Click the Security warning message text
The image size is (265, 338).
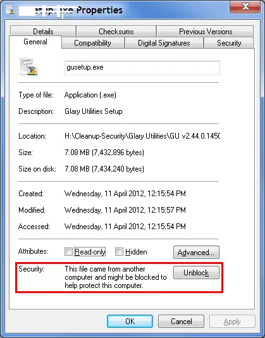(116, 277)
